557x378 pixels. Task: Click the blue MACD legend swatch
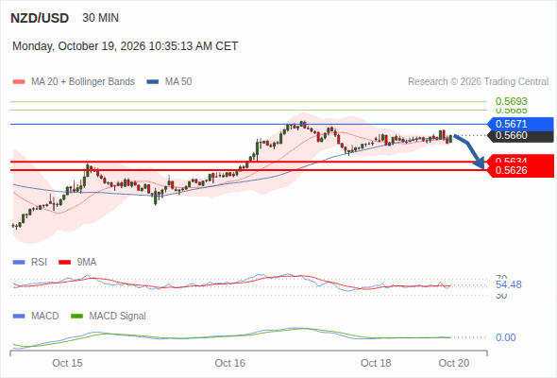click(19, 317)
